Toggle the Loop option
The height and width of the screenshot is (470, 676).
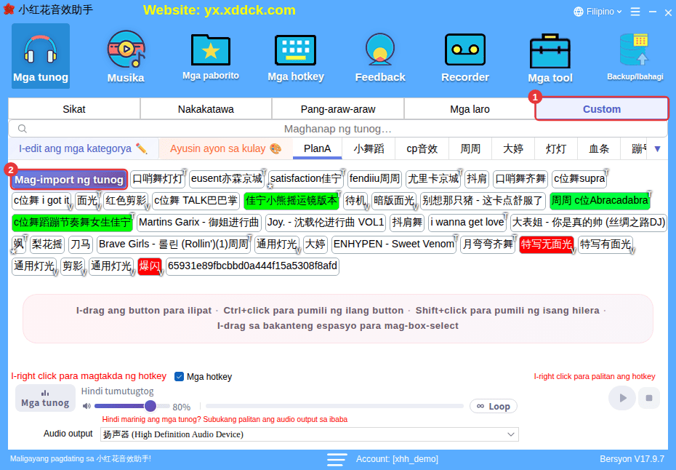tap(494, 406)
